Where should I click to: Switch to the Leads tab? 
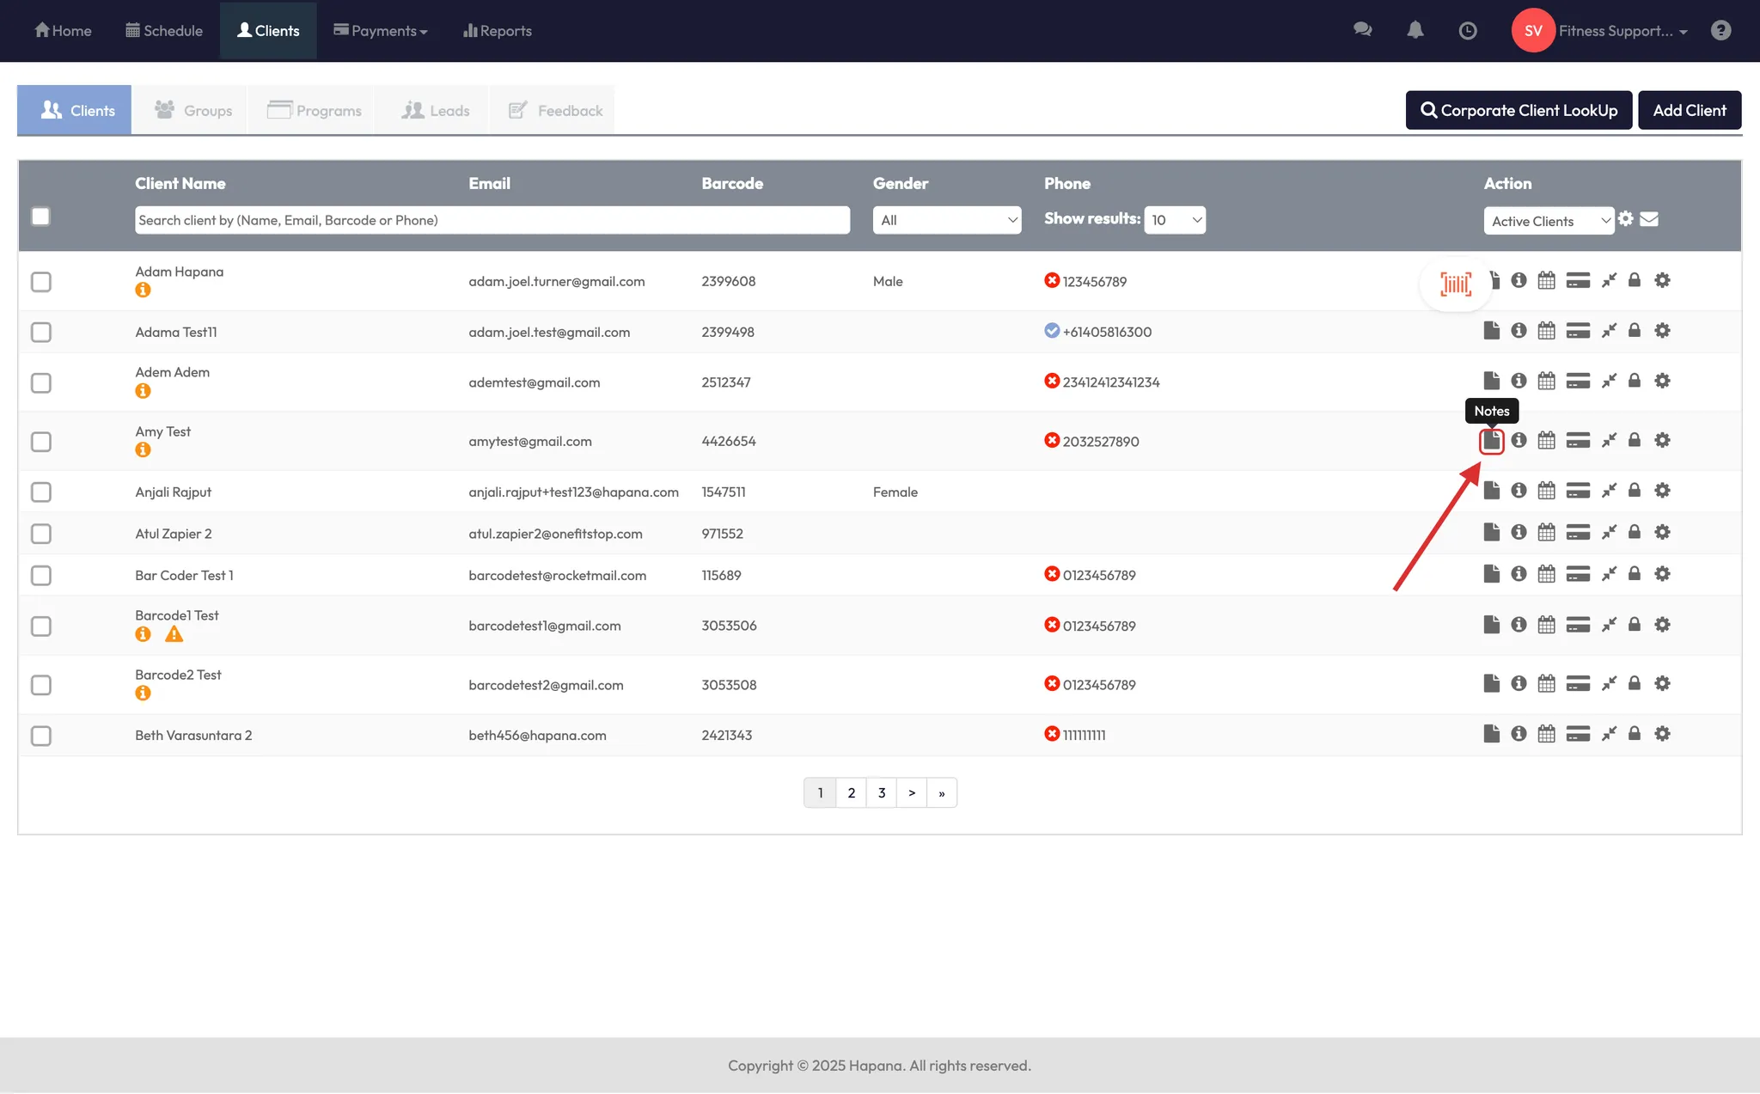tap(436, 110)
